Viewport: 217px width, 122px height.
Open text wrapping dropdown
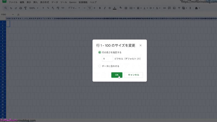tap(152, 8)
